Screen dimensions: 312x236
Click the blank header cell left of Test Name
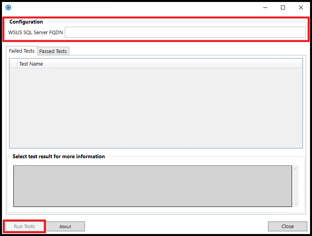pos(13,64)
